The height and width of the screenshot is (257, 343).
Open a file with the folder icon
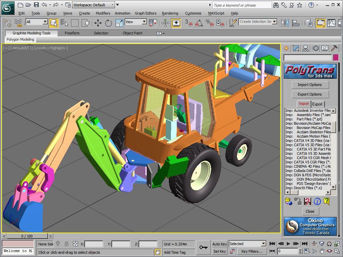[28, 5]
